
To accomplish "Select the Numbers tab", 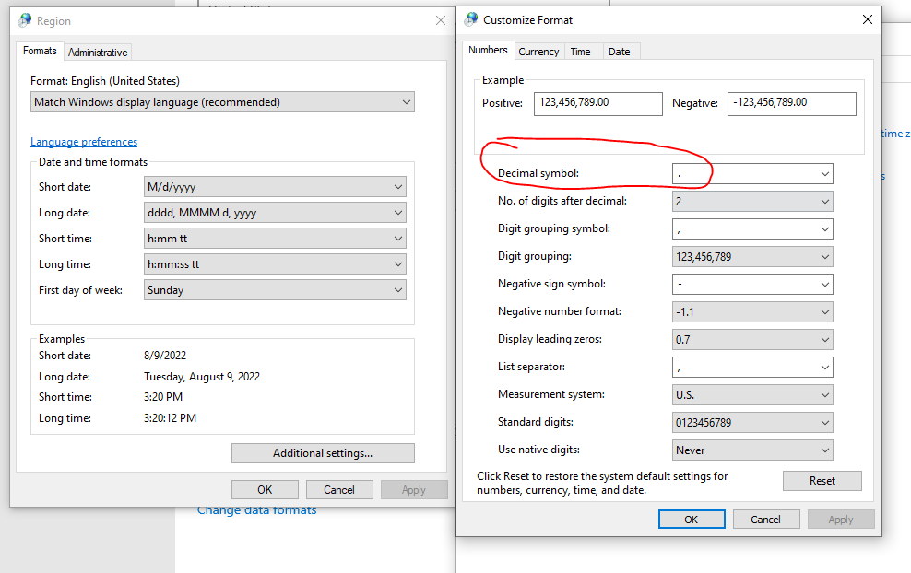I will coord(488,50).
